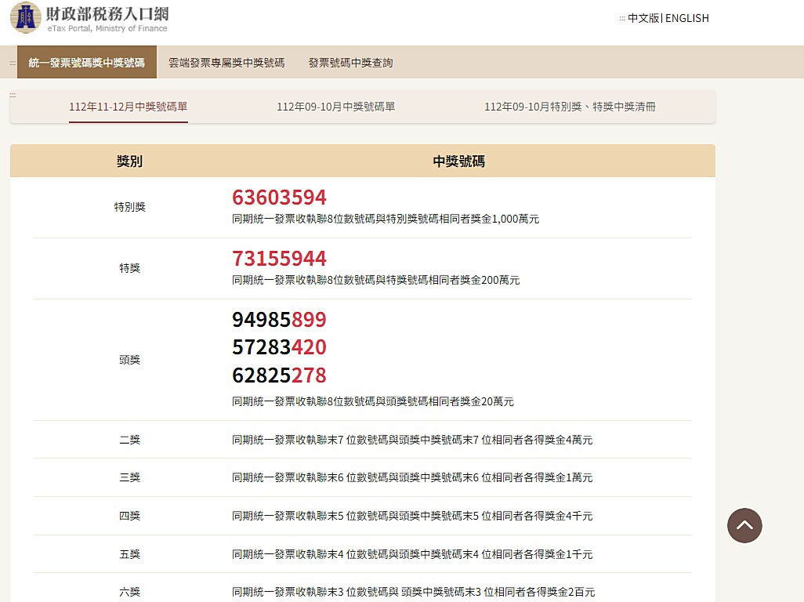Click the 特別獎 row label
This screenshot has width=804, height=602.
tap(130, 207)
